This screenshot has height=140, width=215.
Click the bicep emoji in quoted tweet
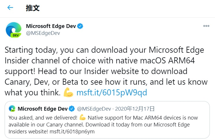click(x=82, y=118)
